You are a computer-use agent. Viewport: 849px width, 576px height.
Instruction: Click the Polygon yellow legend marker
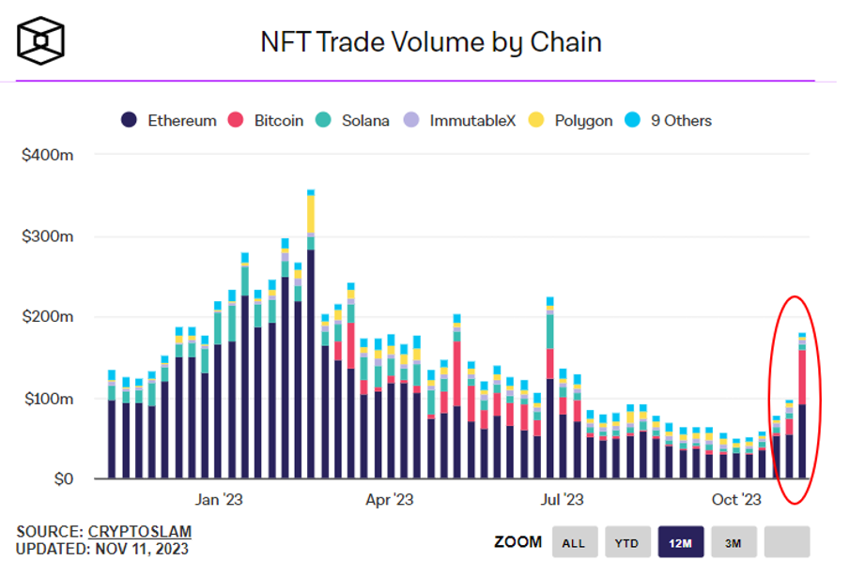tap(536, 119)
